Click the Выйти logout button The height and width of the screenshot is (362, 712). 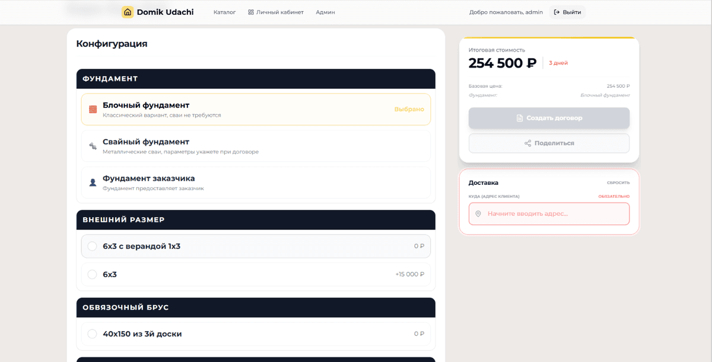[567, 12]
